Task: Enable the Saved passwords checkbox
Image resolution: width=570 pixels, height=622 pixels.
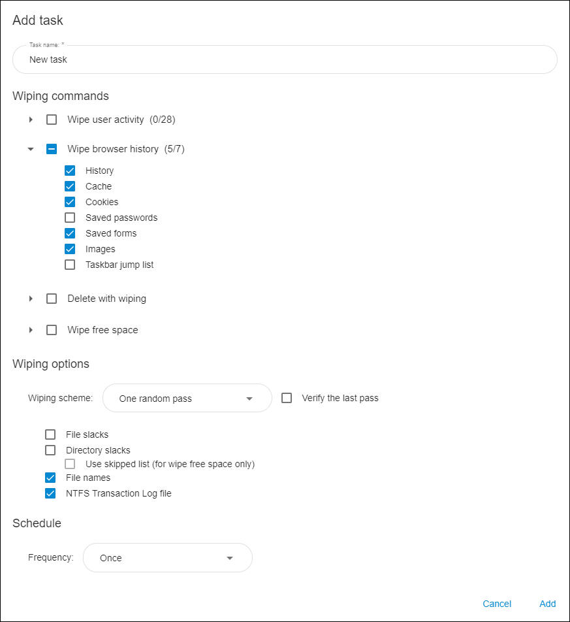Action: tap(70, 218)
